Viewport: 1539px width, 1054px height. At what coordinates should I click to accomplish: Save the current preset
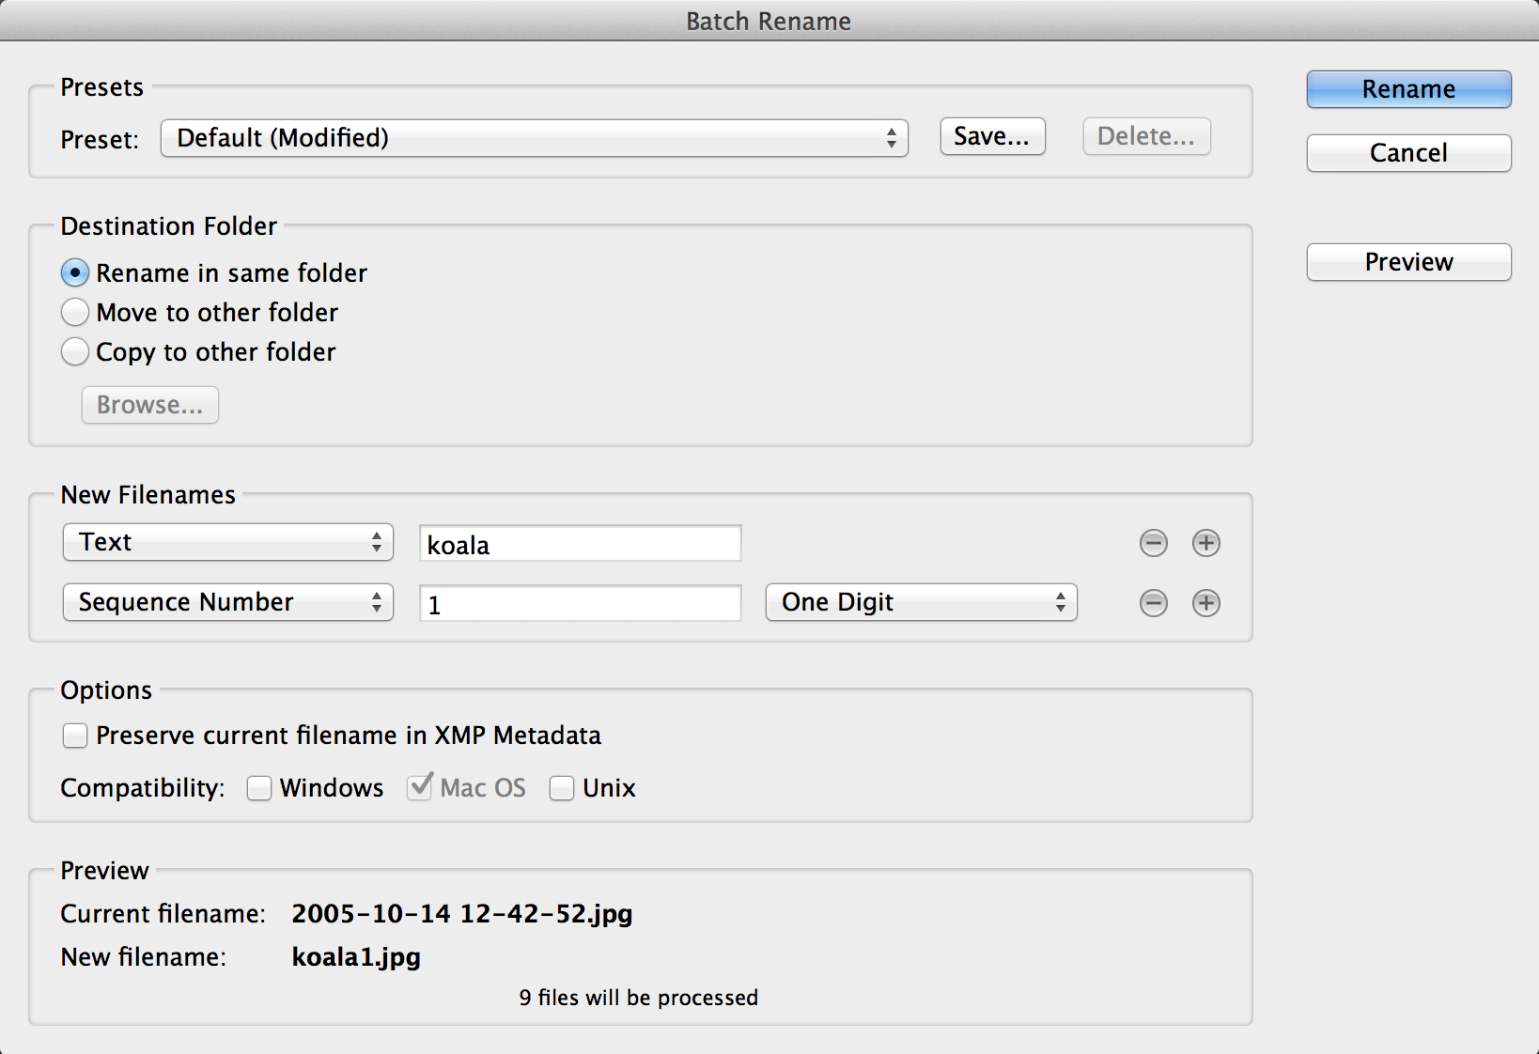[992, 137]
